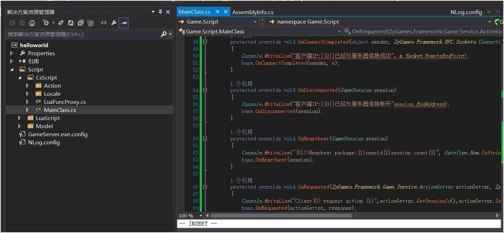Click the horizontal scrollbar right arrow
504x233 pixels.
pyautogui.click(x=497, y=215)
